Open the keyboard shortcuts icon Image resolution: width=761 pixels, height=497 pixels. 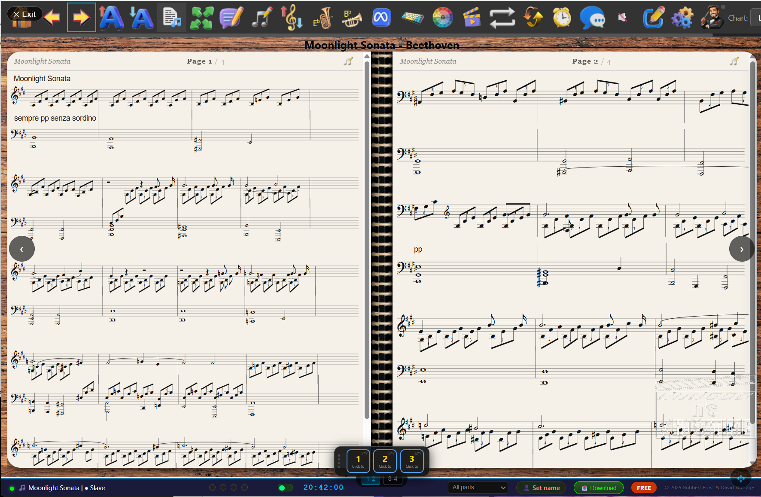[x=412, y=18]
